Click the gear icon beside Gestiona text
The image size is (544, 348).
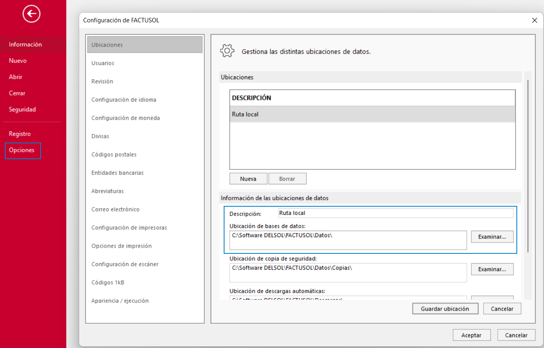click(x=227, y=51)
